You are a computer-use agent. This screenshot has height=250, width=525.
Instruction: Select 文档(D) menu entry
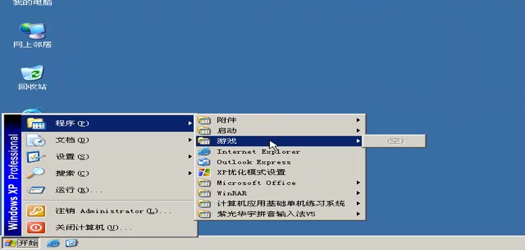(x=107, y=140)
